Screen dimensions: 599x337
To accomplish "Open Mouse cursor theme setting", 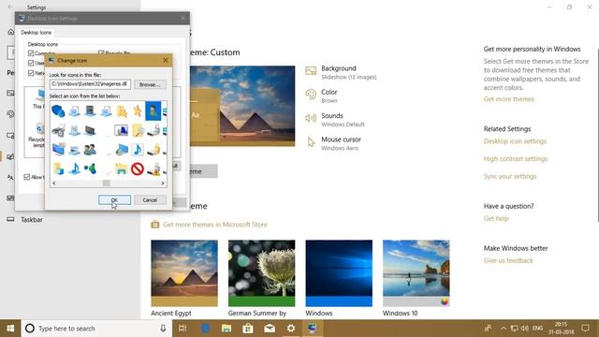I will tap(333, 143).
